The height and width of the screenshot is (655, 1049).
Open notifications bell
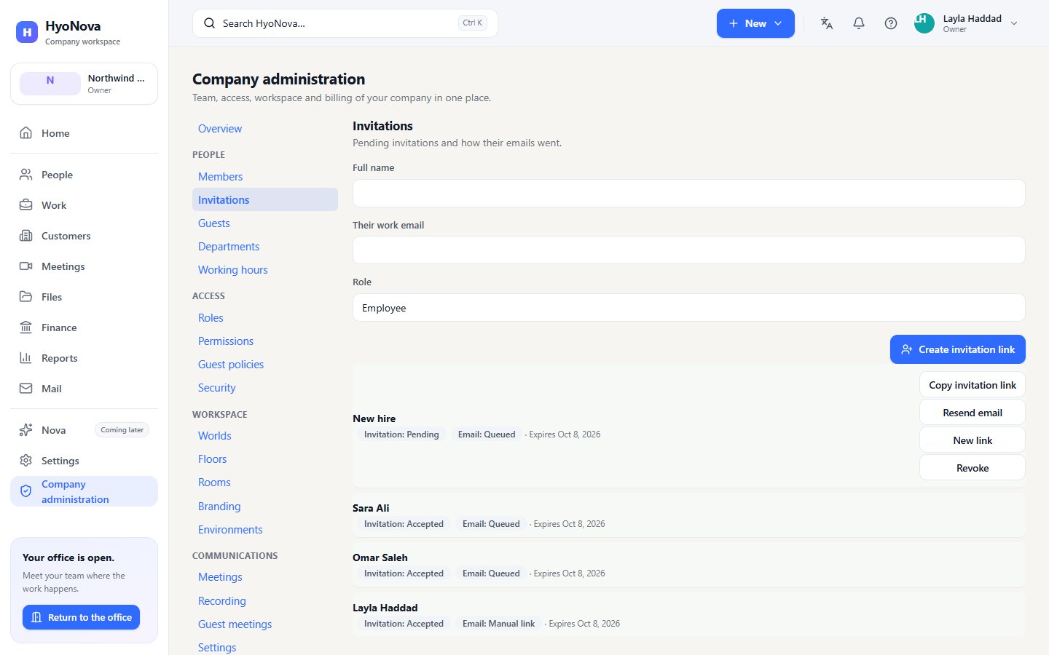tap(859, 23)
